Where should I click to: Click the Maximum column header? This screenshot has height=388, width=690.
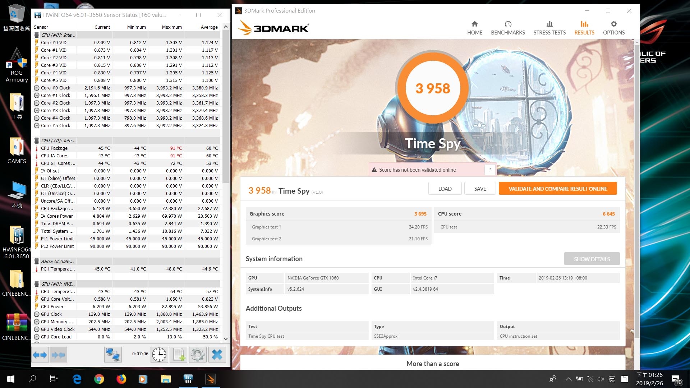tap(166, 27)
